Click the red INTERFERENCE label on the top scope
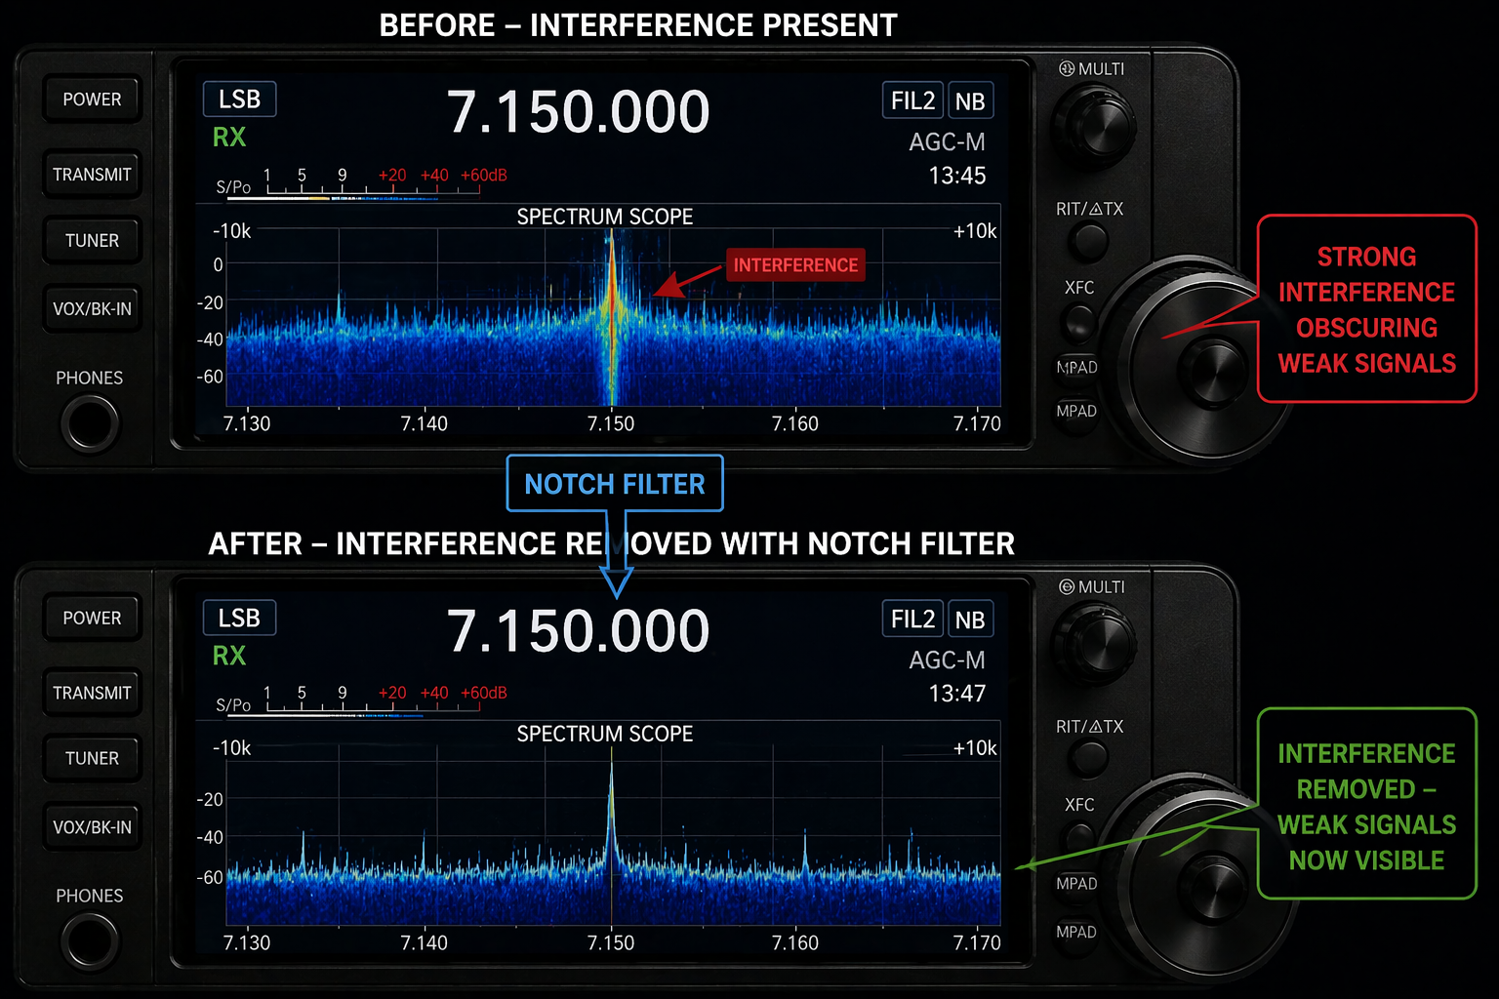The height and width of the screenshot is (999, 1499). pos(795,265)
